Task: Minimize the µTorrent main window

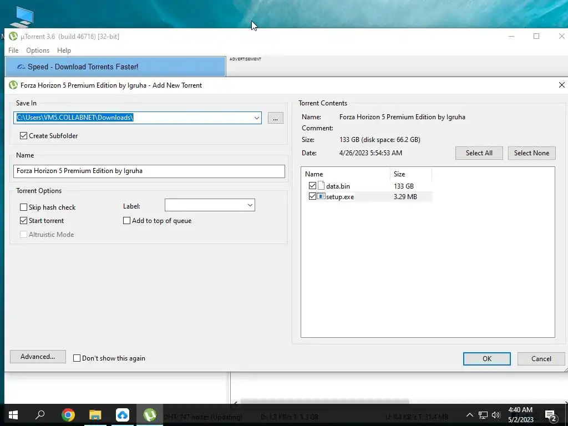Action: click(x=511, y=36)
